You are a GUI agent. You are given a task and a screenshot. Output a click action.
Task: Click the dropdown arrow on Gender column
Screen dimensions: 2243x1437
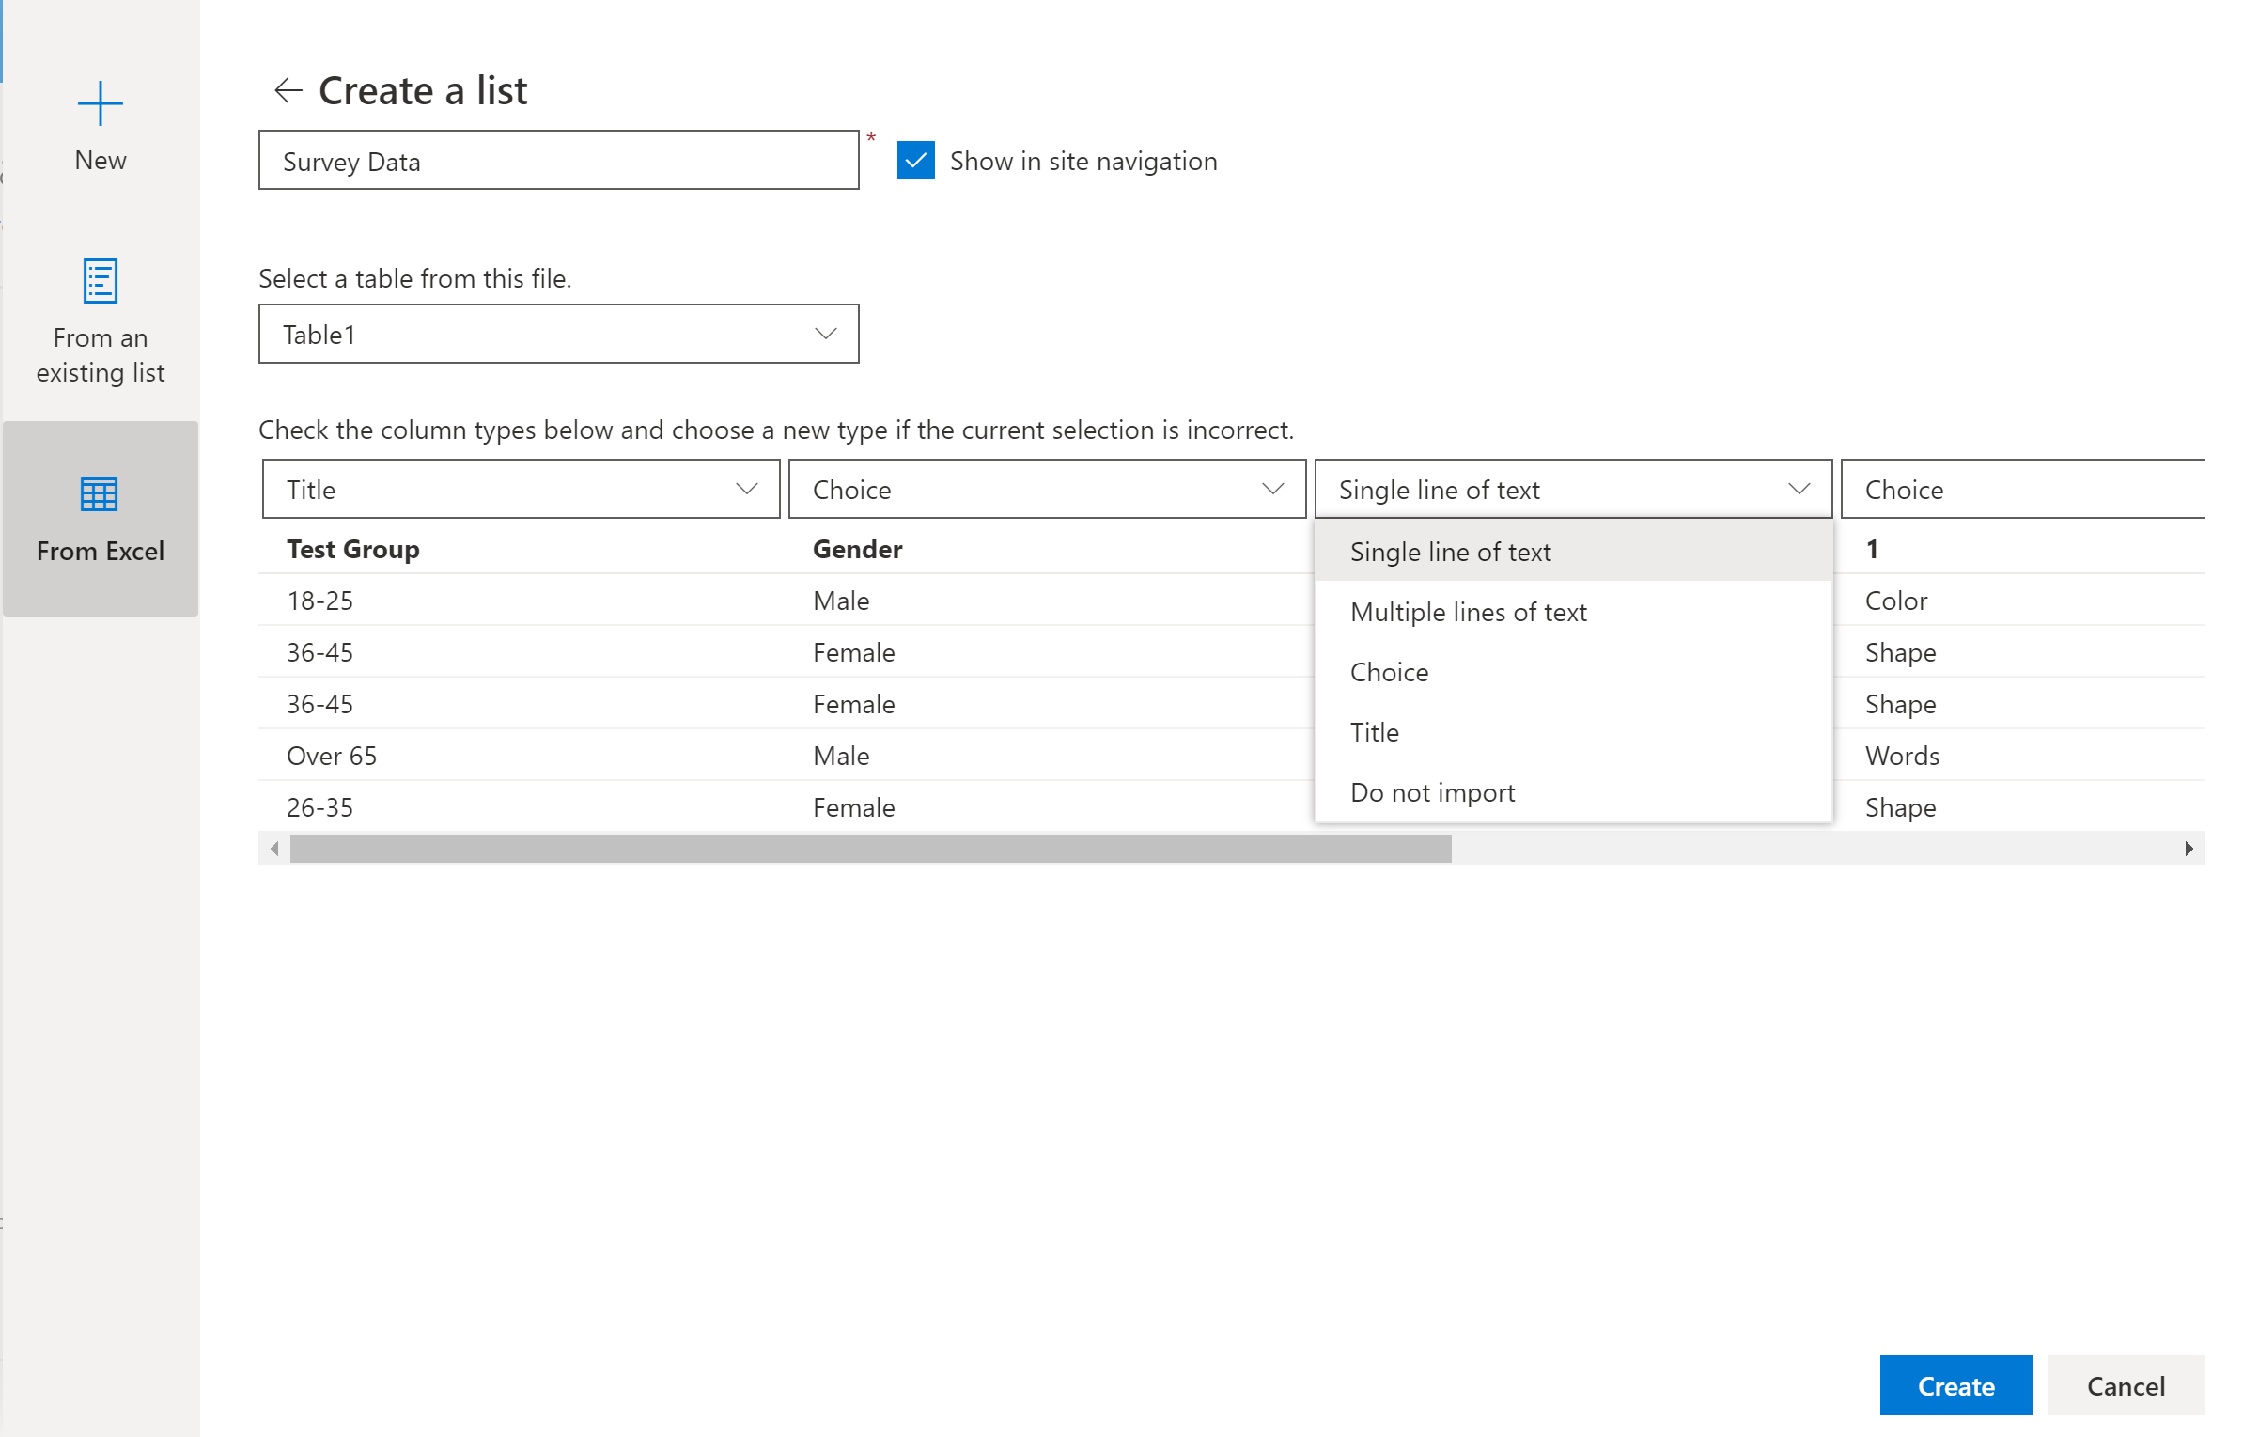tap(1273, 489)
